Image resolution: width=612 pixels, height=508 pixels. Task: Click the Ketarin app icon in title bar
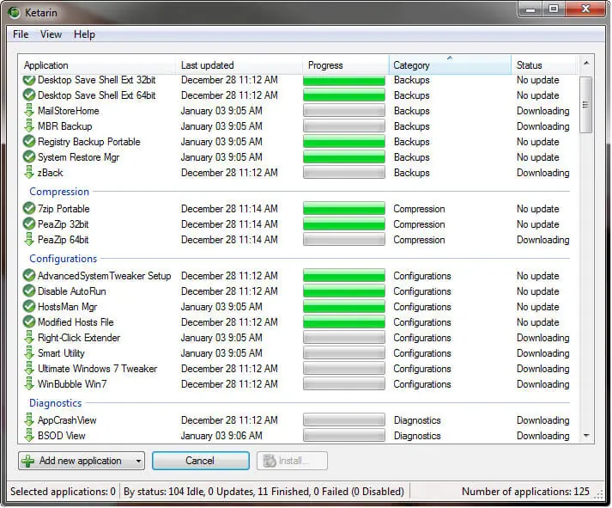click(14, 12)
